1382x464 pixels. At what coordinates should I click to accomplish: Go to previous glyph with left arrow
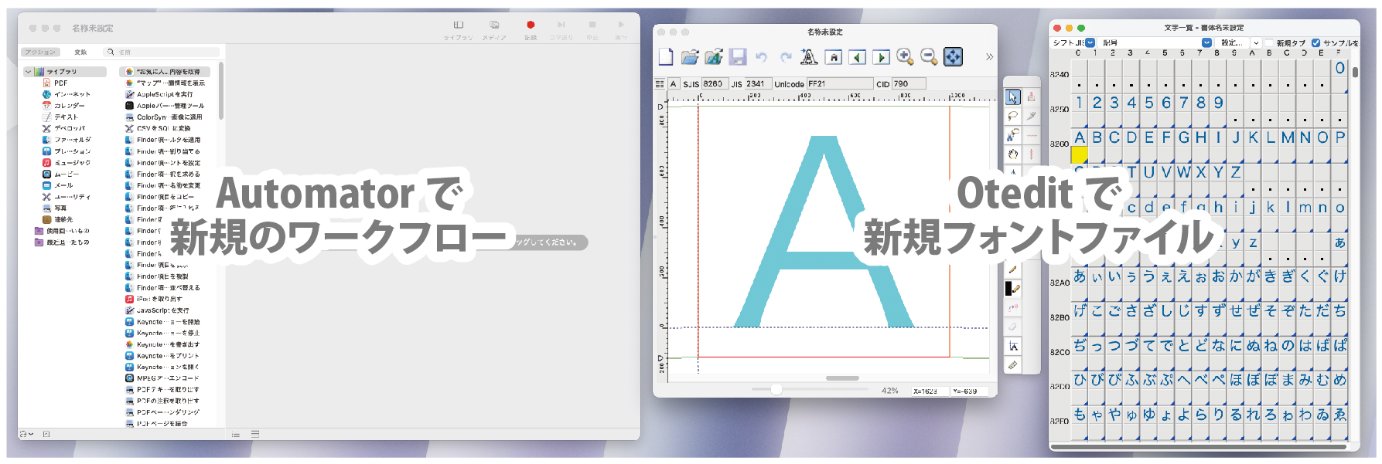tap(857, 57)
